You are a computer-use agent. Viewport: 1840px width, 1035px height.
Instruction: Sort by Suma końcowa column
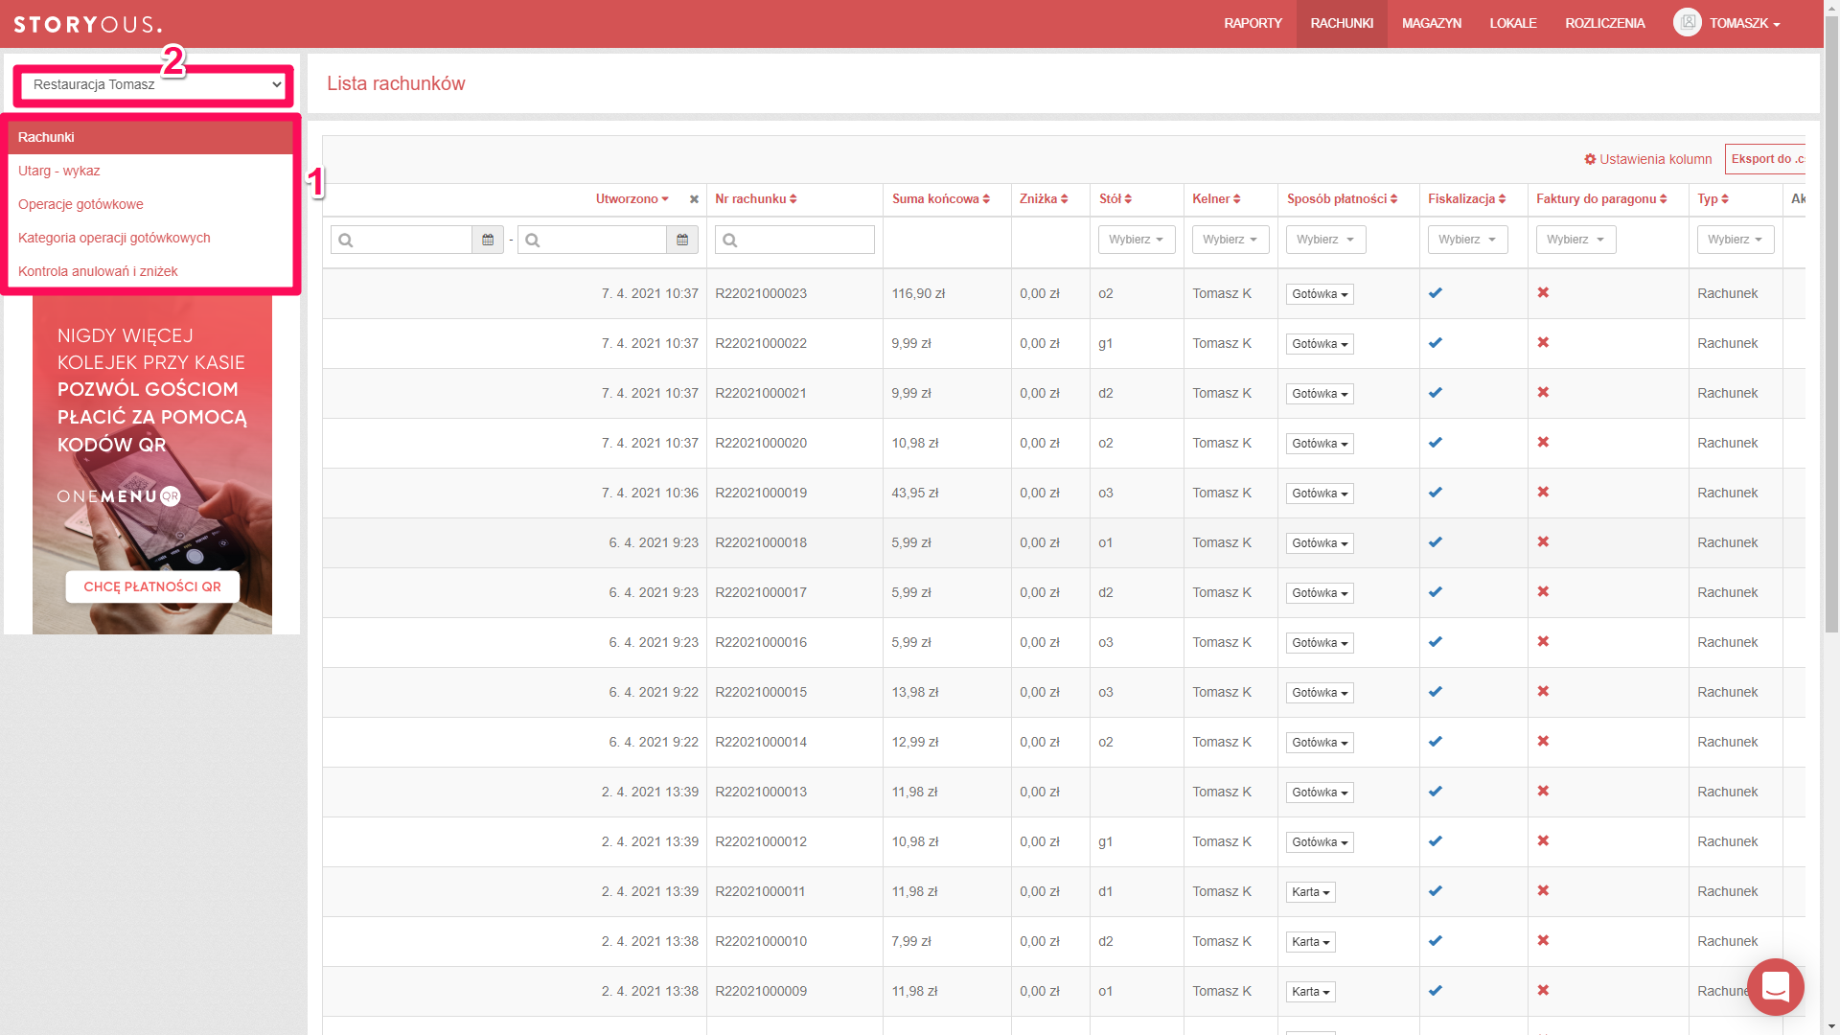[x=940, y=198]
